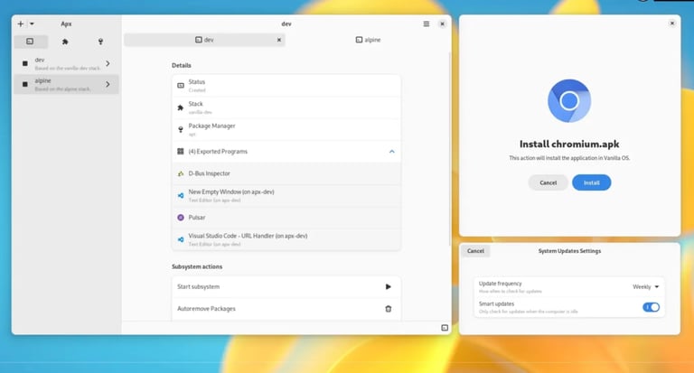Viewport: 694px width, 373px height.
Task: Click Install for chromium.apk
Action: point(591,182)
